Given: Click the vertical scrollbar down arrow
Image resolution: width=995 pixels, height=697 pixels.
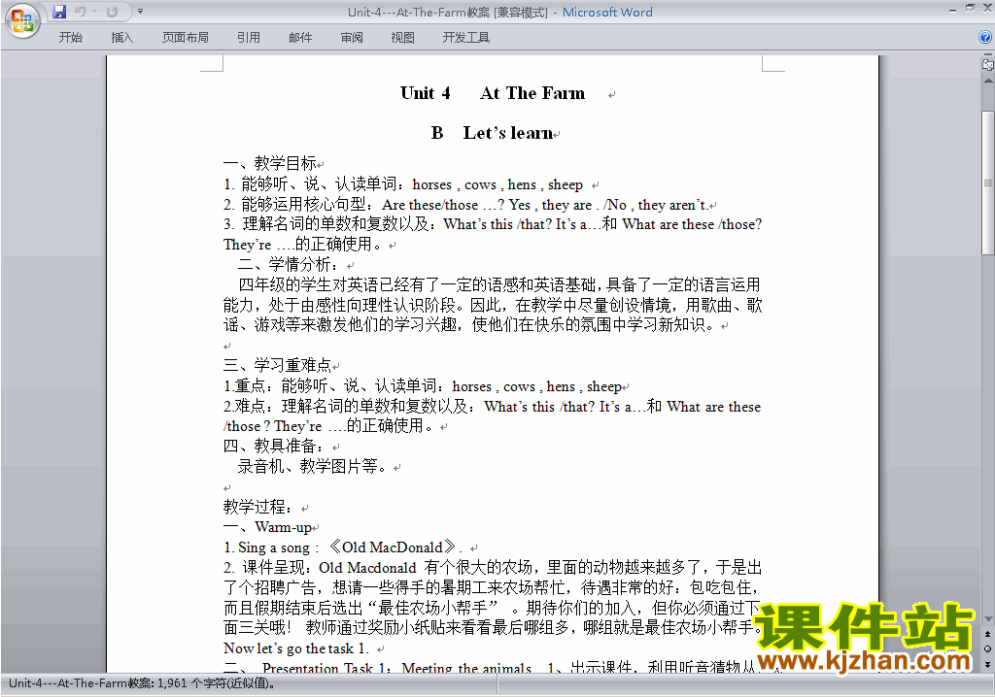Looking at the screenshot, I should (988, 619).
